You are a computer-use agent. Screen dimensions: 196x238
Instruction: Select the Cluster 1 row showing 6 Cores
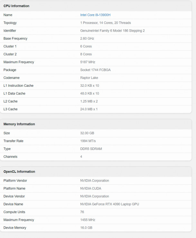(96, 46)
